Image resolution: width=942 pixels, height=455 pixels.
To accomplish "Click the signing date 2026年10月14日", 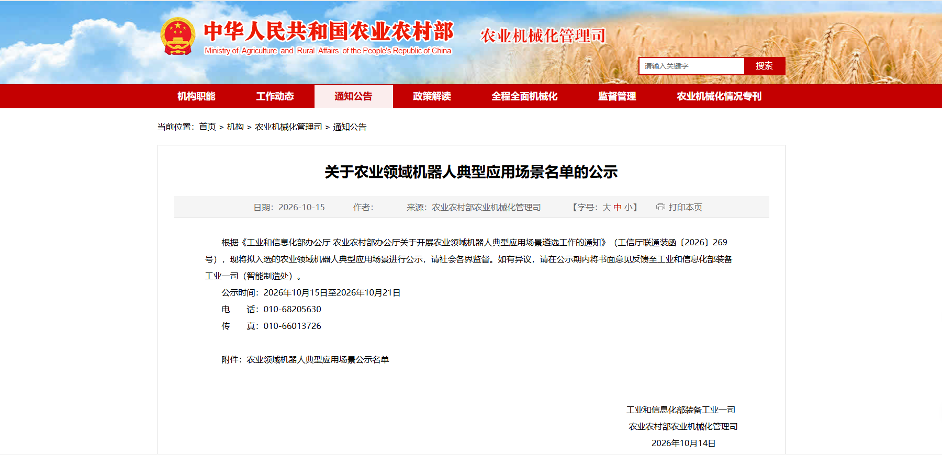I will (683, 443).
